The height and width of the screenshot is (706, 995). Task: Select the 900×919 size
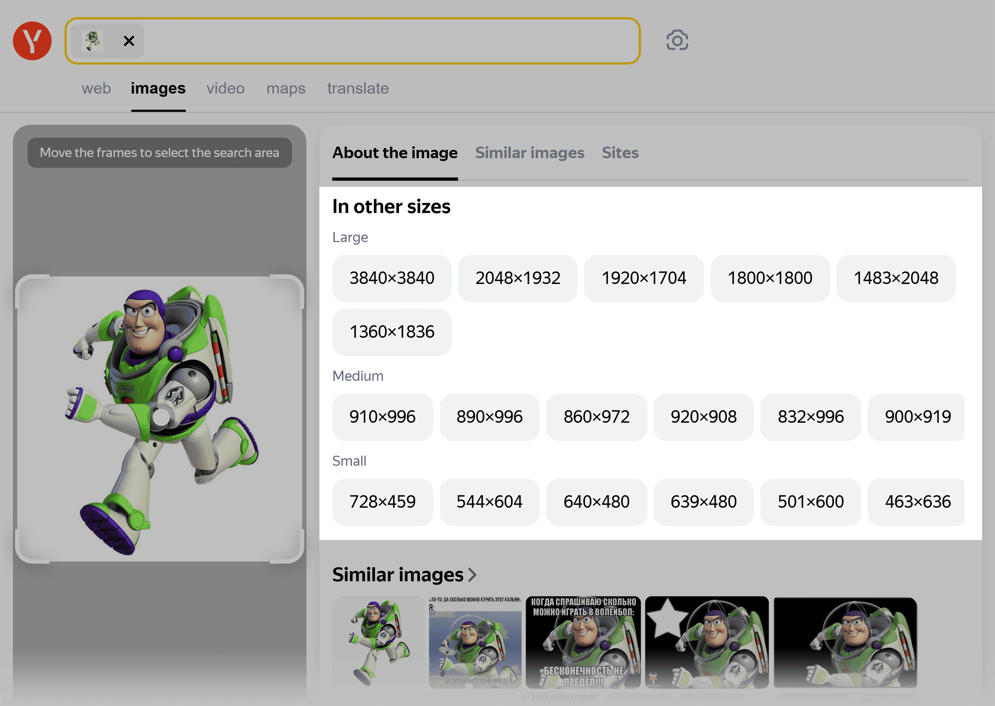click(916, 417)
